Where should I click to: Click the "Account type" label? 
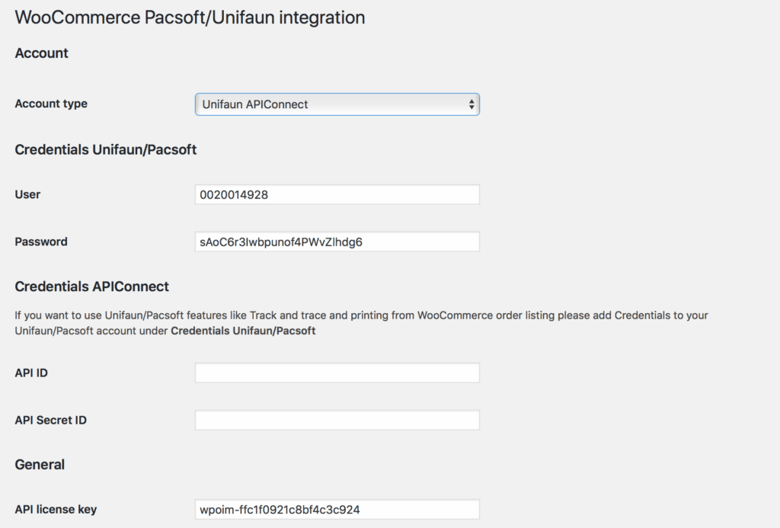[x=51, y=104]
